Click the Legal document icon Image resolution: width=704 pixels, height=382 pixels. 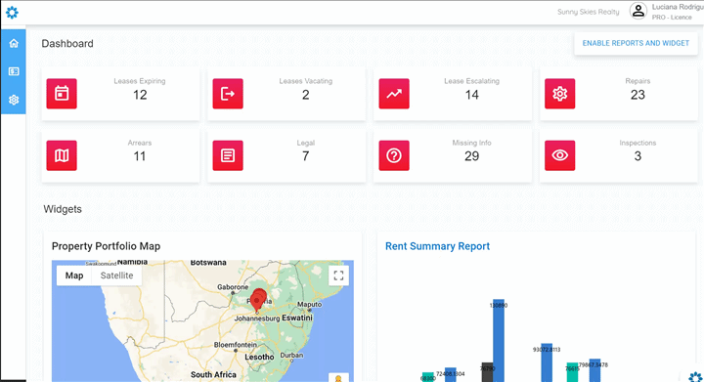(228, 155)
